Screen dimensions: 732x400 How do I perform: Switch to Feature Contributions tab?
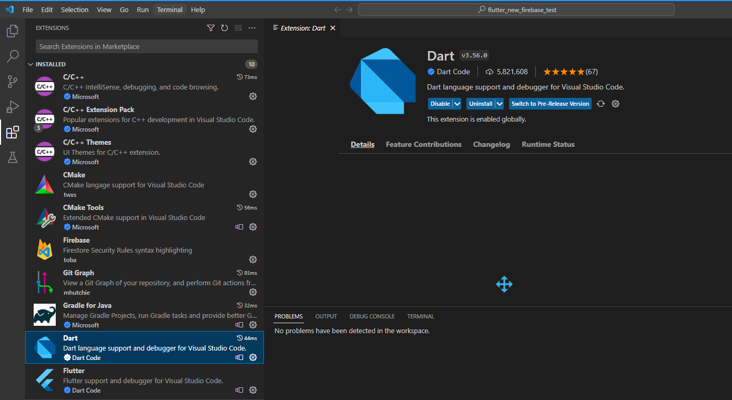423,144
